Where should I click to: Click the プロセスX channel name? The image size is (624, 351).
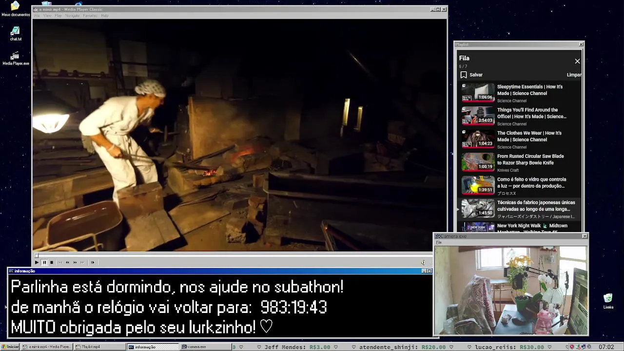pyautogui.click(x=507, y=194)
